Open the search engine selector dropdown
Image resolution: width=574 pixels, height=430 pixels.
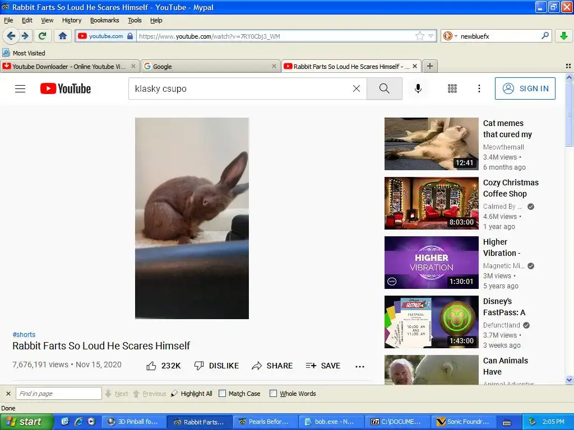[x=450, y=36]
